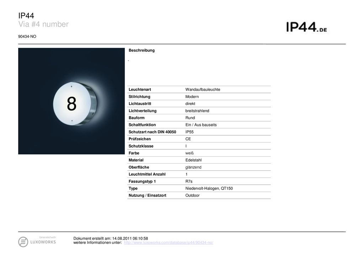This screenshot has width=364, height=257.
Task: Click the 'Via #4 number' subtitle
Action: tap(43, 24)
